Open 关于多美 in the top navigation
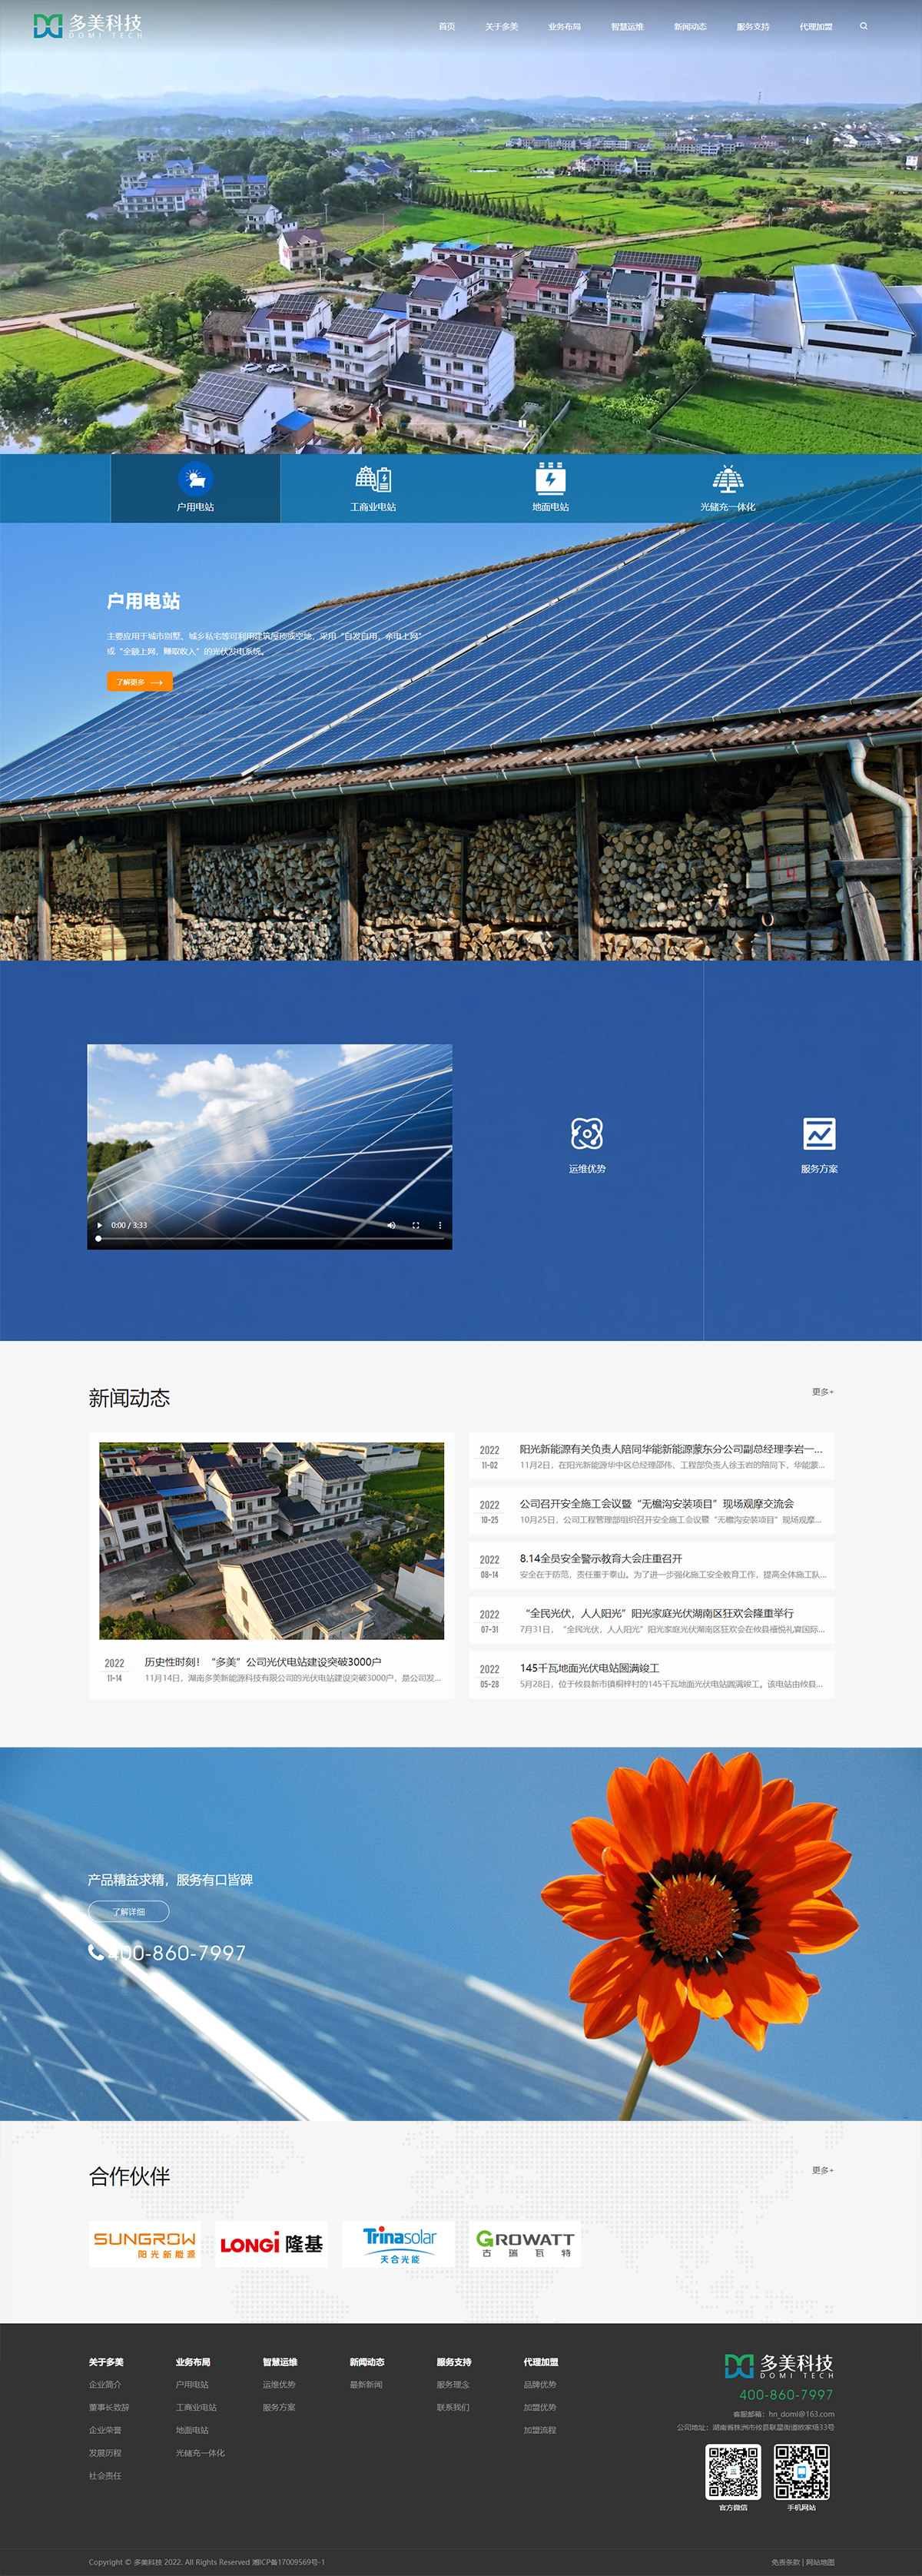The height and width of the screenshot is (2576, 922). pos(501,27)
